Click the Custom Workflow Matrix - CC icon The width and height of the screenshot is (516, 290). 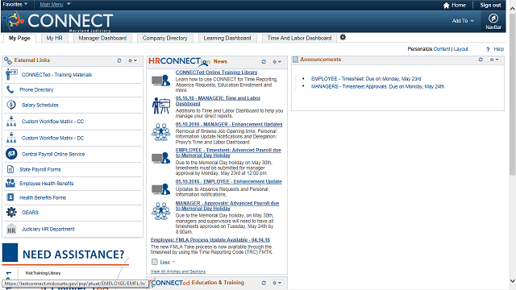11,121
